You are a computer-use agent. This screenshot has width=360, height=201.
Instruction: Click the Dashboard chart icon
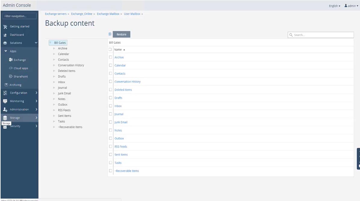5,35
